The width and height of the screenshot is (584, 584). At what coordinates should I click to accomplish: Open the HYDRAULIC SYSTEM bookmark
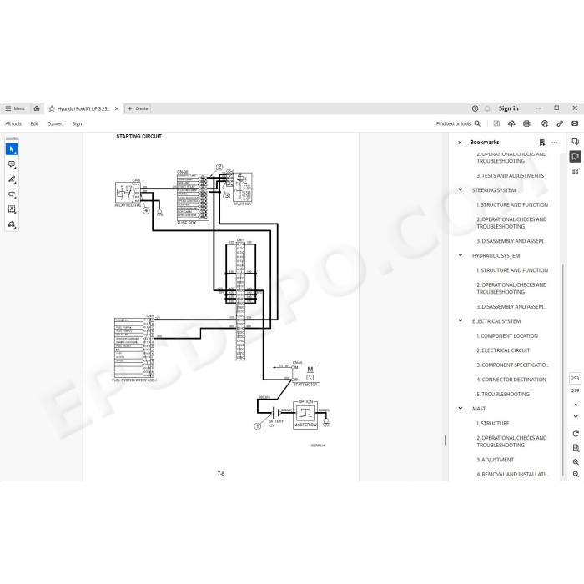[x=496, y=255]
